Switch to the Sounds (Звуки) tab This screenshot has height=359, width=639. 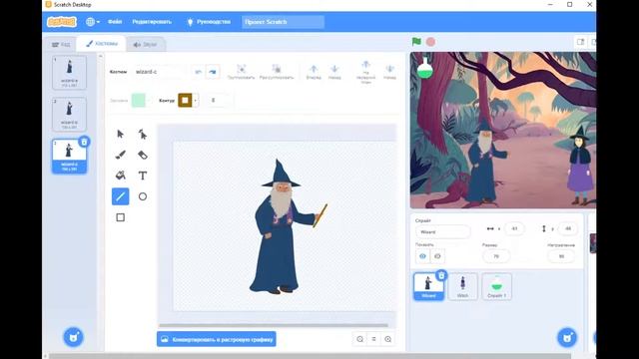point(146,44)
